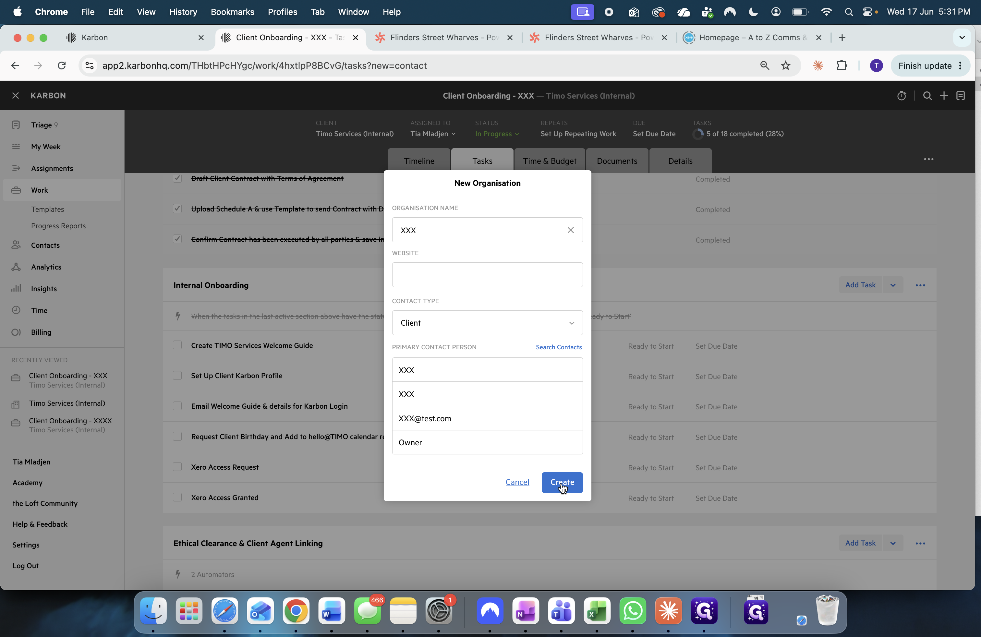Open the Details tab
Viewport: 981px width, 637px height.
pyautogui.click(x=680, y=161)
